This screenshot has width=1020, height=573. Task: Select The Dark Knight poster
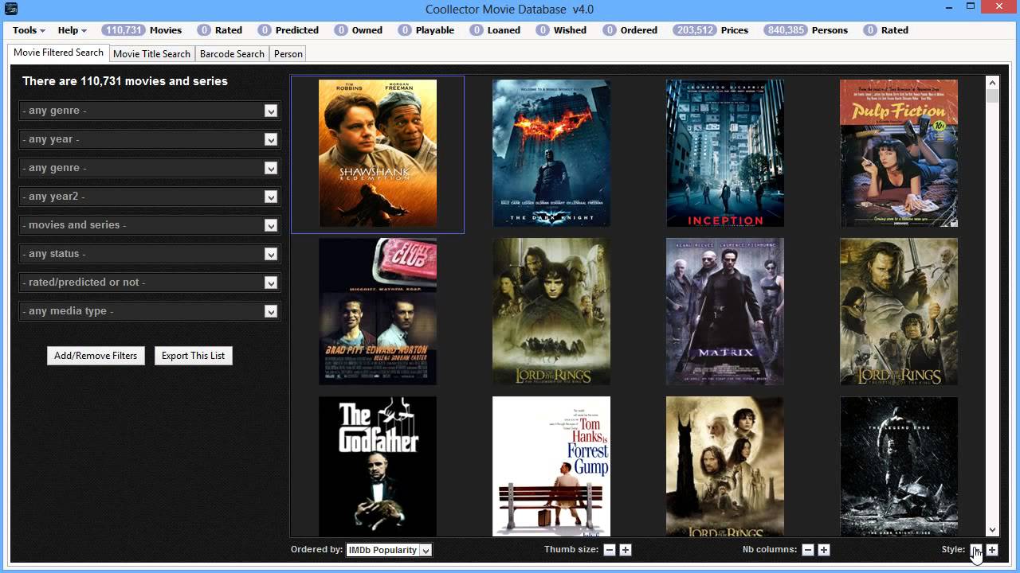pyautogui.click(x=551, y=154)
